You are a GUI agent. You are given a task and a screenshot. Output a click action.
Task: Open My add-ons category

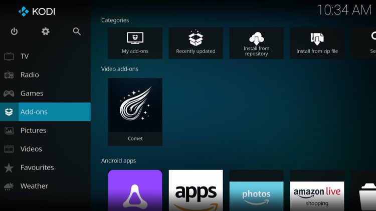coord(135,43)
